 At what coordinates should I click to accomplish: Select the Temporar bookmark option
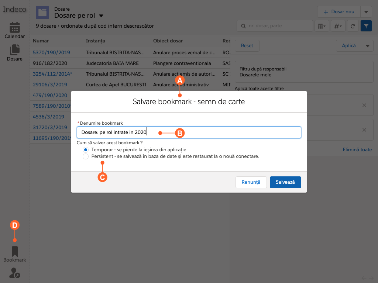[85, 149]
